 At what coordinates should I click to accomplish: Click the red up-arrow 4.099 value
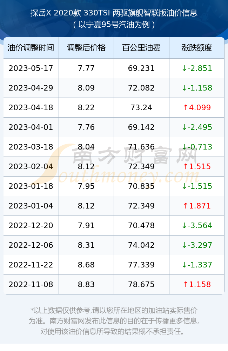(x=197, y=107)
